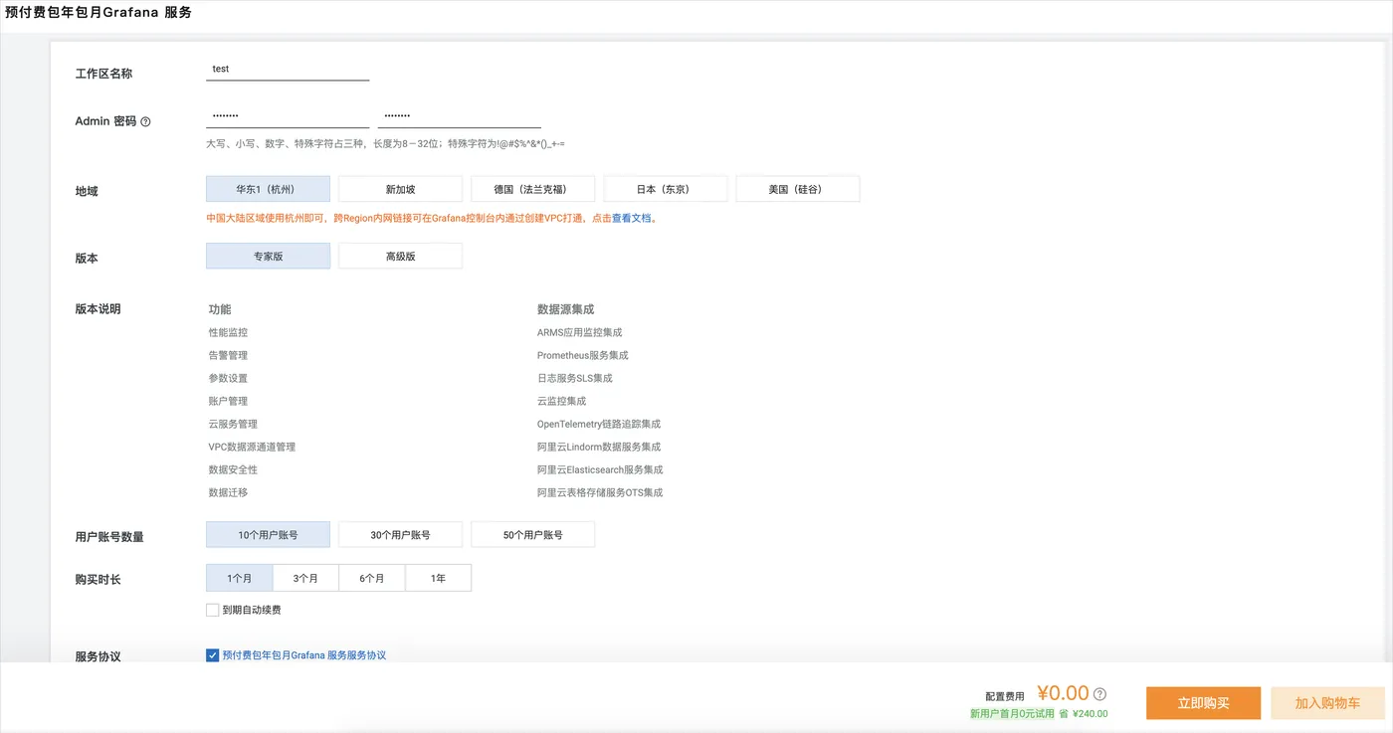Click the 数据迁移 feature text
This screenshot has width=1393, height=733.
(228, 492)
